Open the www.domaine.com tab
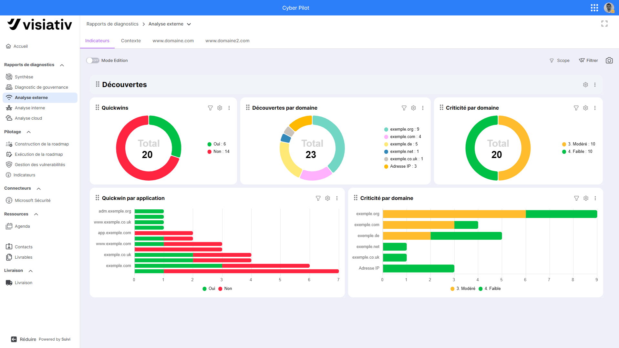This screenshot has width=619, height=348. pyautogui.click(x=173, y=41)
